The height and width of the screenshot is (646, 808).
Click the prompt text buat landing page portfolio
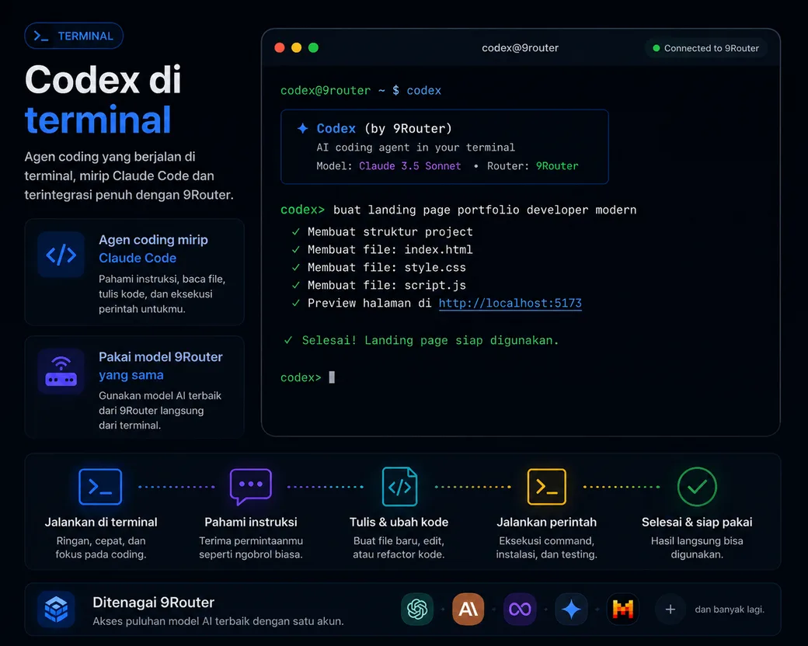(x=484, y=210)
